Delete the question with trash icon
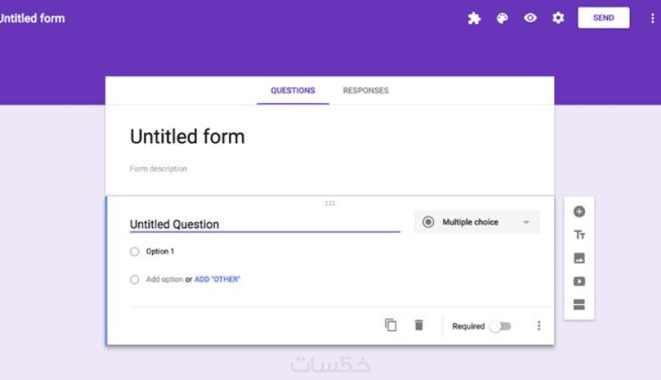 click(419, 325)
